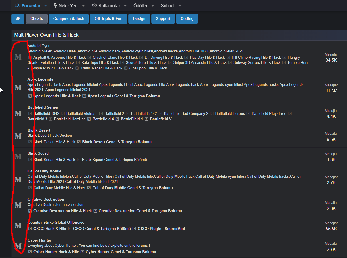Open the Counter-Strike Global Offensive forum title
The width and height of the screenshot is (347, 258).
click(x=56, y=222)
